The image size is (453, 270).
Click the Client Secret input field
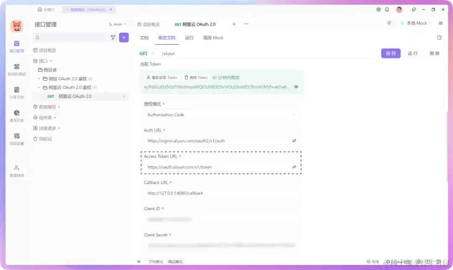click(221, 245)
